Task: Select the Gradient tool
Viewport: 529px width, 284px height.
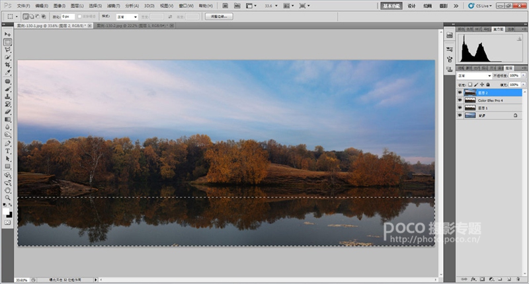Action: (x=7, y=120)
